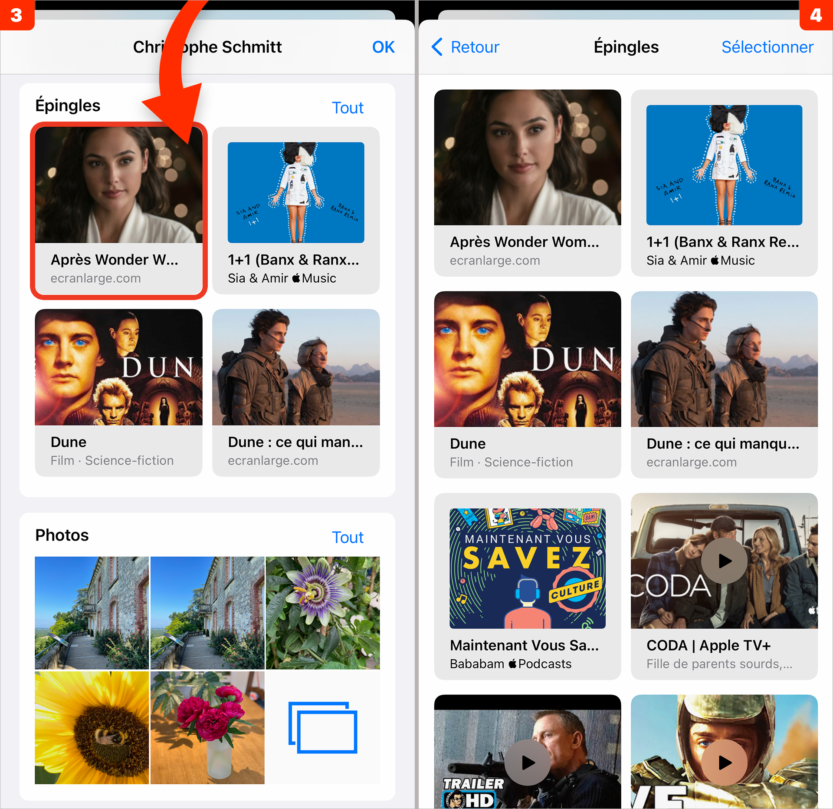The width and height of the screenshot is (833, 809).
Task: Tap ecranlarge.com under Après Wonder W... left panel
Action: pyautogui.click(x=95, y=278)
